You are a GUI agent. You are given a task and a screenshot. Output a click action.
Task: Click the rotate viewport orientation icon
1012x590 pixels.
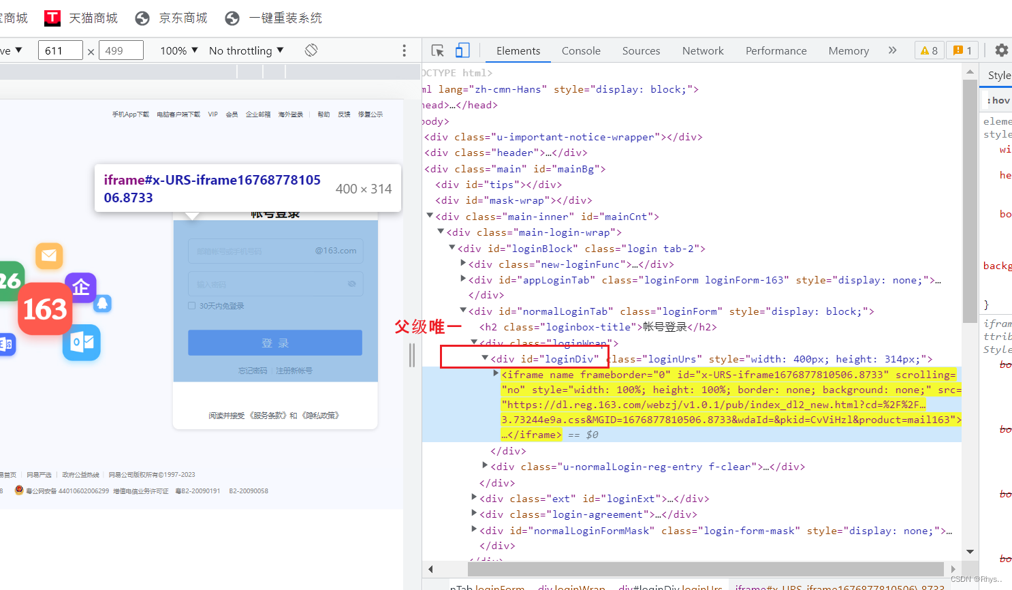[311, 50]
